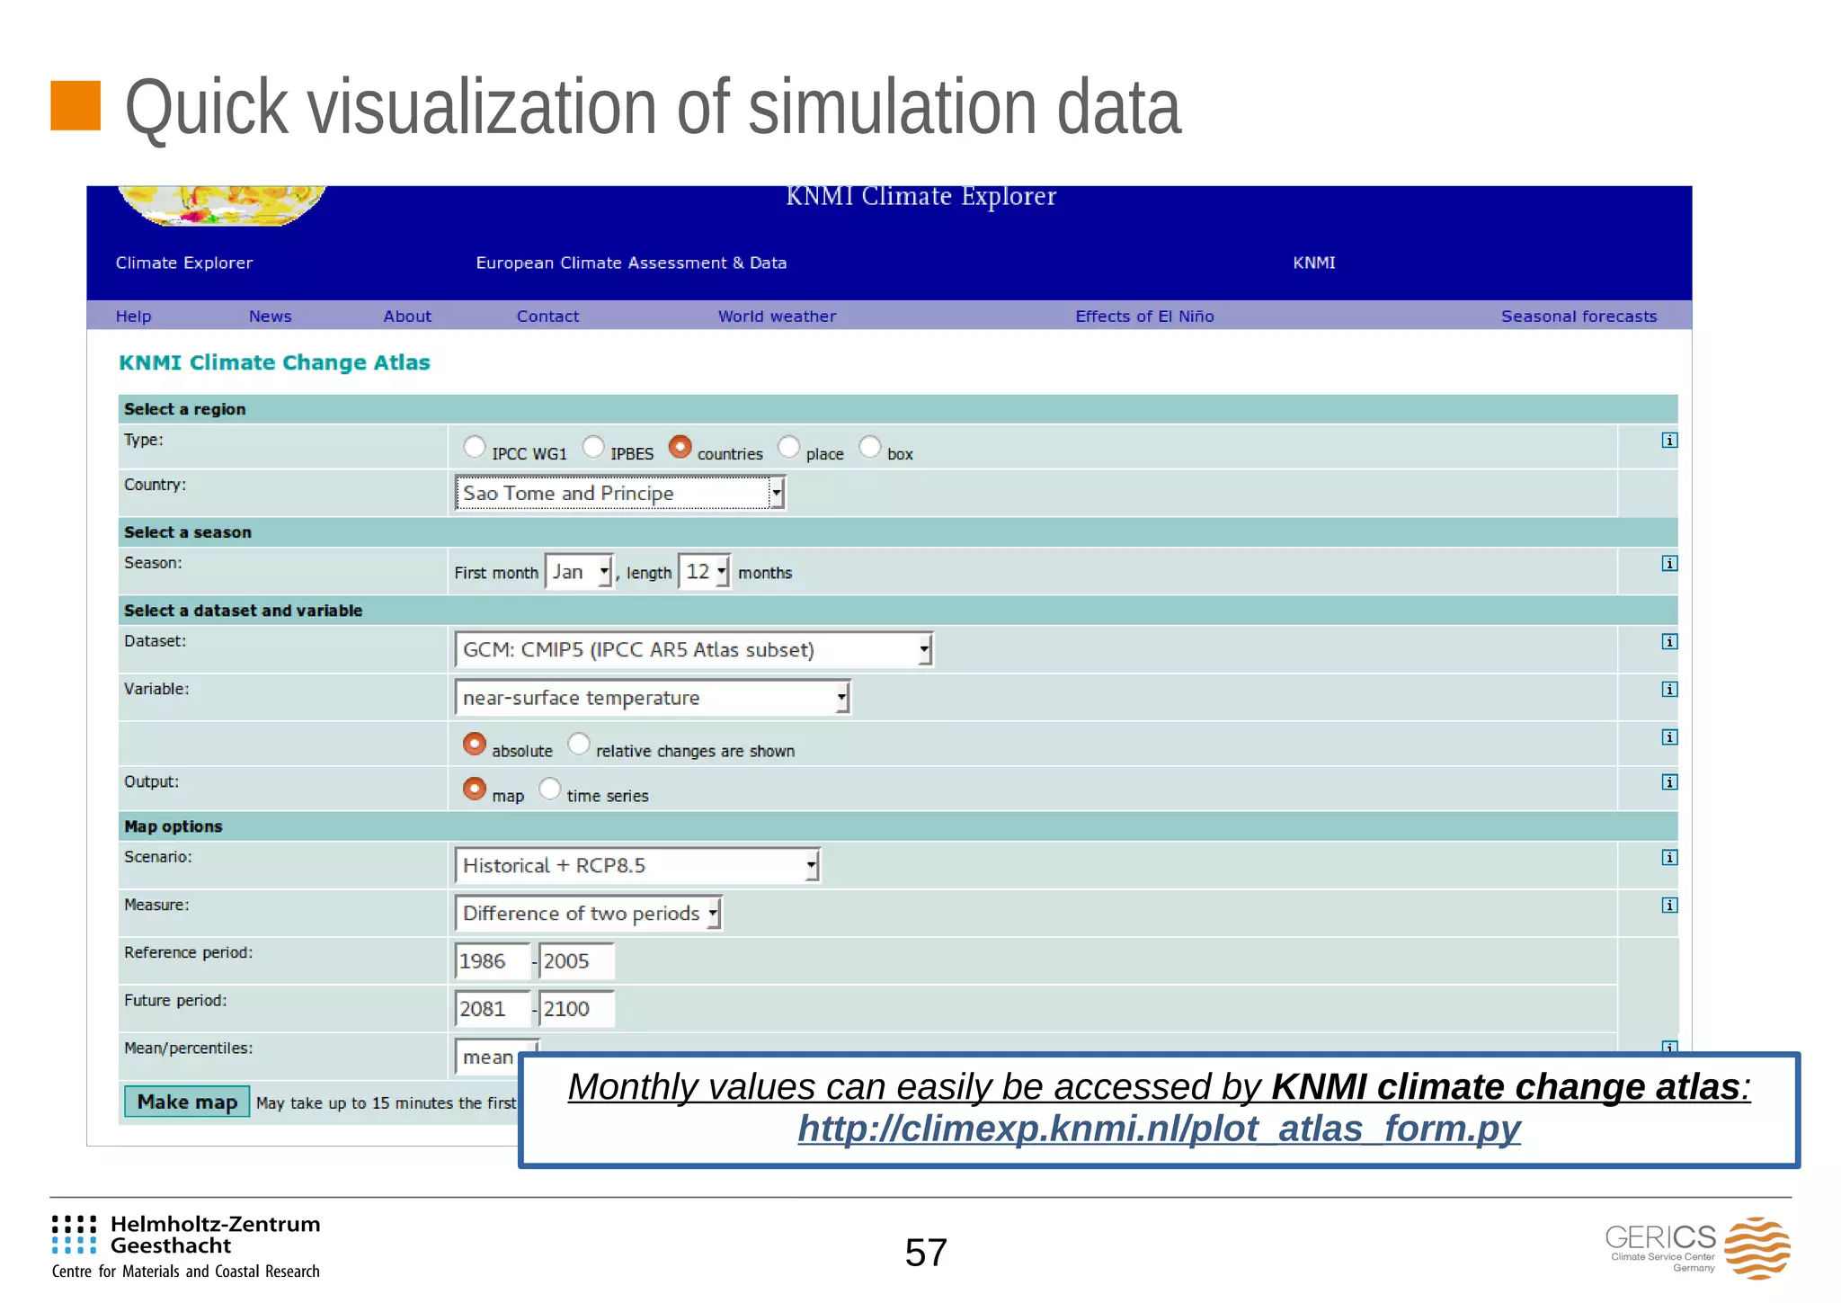
Task: Click the KNMI Climate Explorer title text
Action: click(921, 197)
